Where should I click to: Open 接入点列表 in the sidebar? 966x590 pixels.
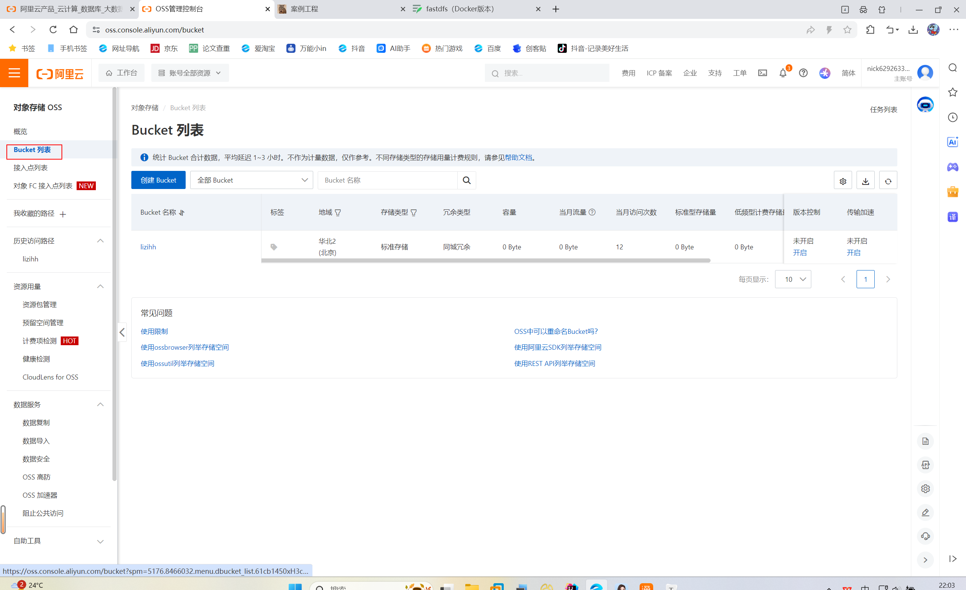point(31,168)
